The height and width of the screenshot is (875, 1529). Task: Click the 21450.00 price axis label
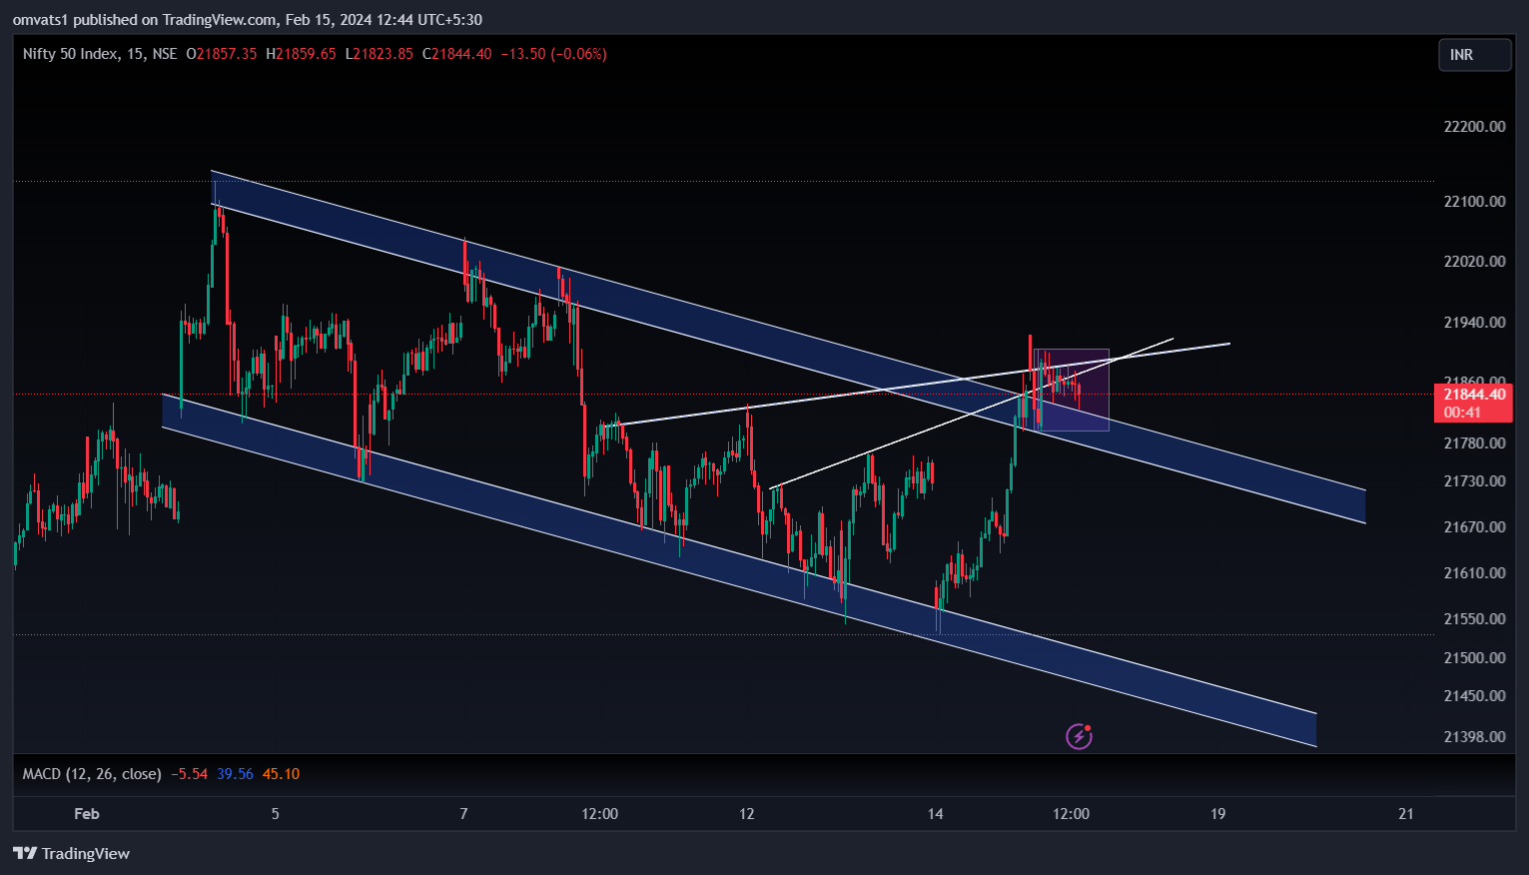(1474, 696)
